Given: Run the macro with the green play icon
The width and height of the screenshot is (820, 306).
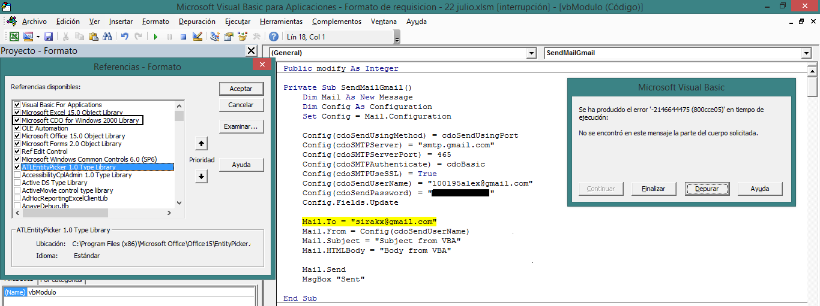Looking at the screenshot, I should [155, 37].
